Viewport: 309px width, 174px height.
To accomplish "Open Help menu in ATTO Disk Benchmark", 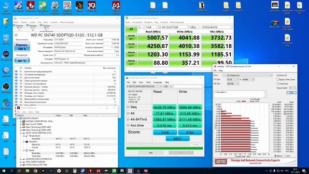I will pyautogui.click(x=221, y=71).
